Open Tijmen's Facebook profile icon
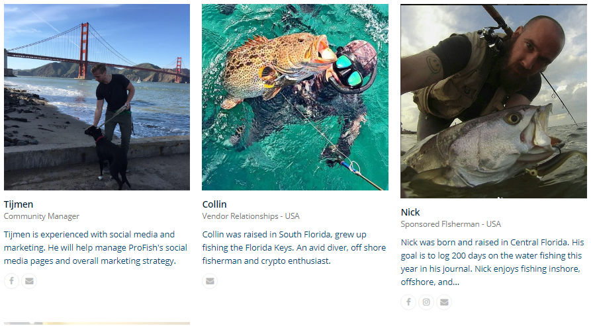Screen dimensions: 591x326 (x=12, y=281)
